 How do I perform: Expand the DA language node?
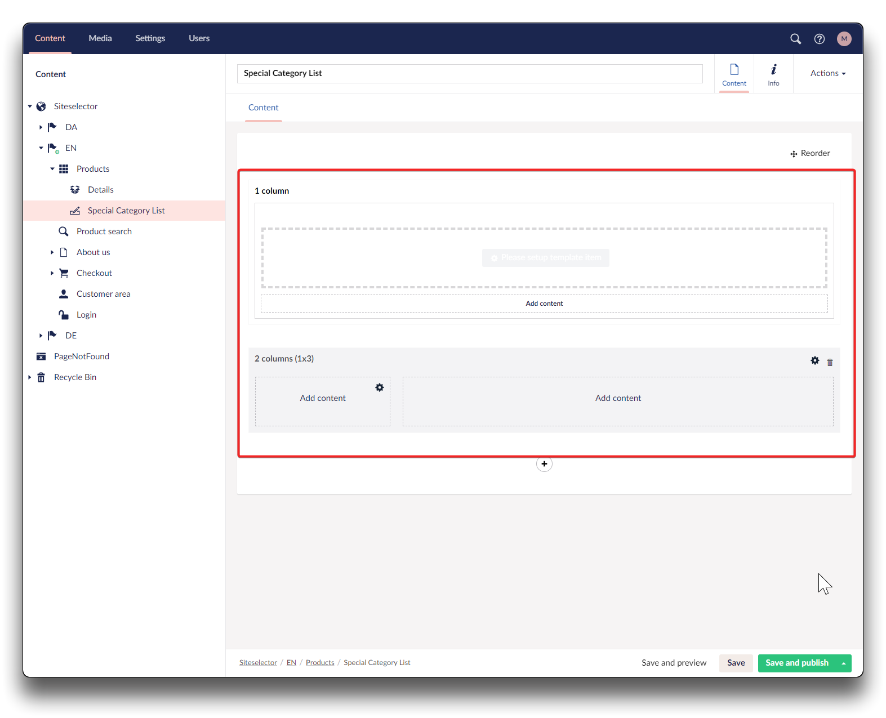pyautogui.click(x=41, y=127)
